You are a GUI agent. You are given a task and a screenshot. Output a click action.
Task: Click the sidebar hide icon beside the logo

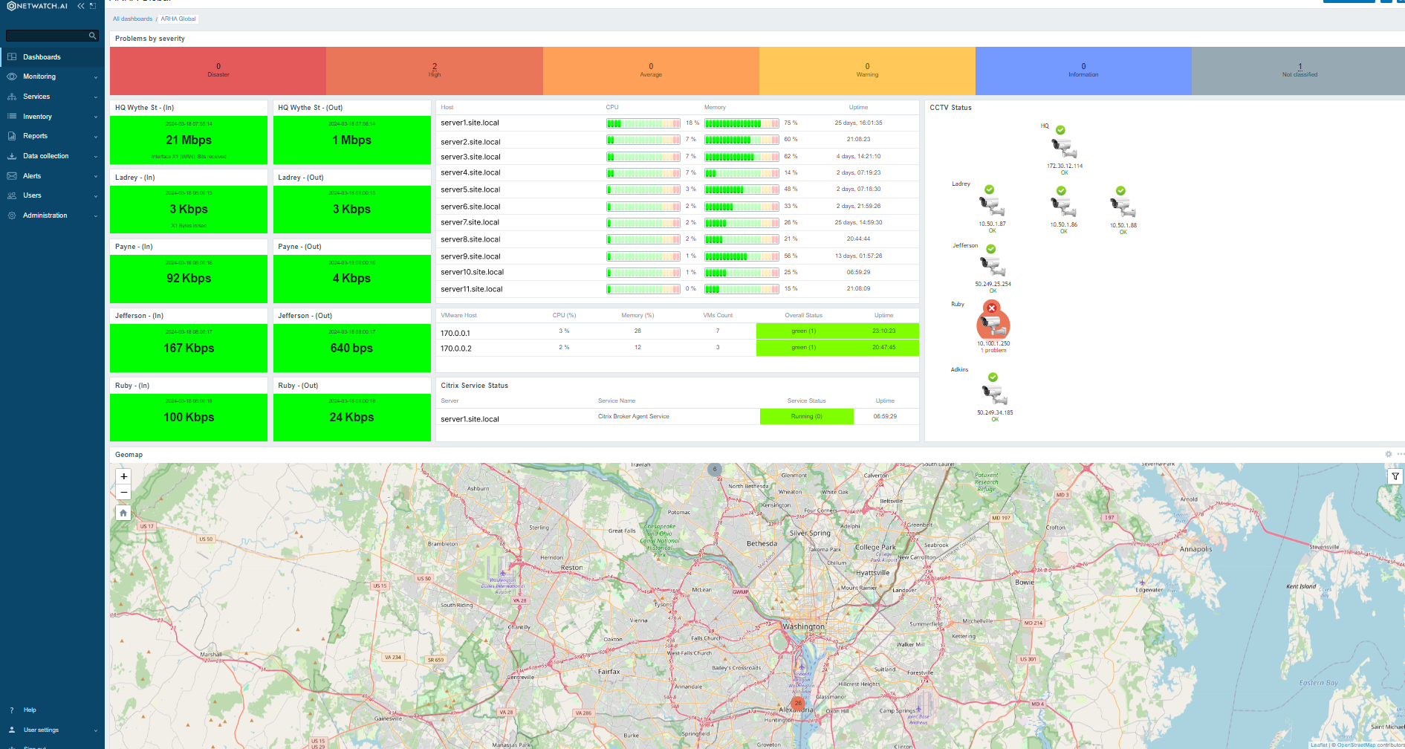tap(93, 6)
